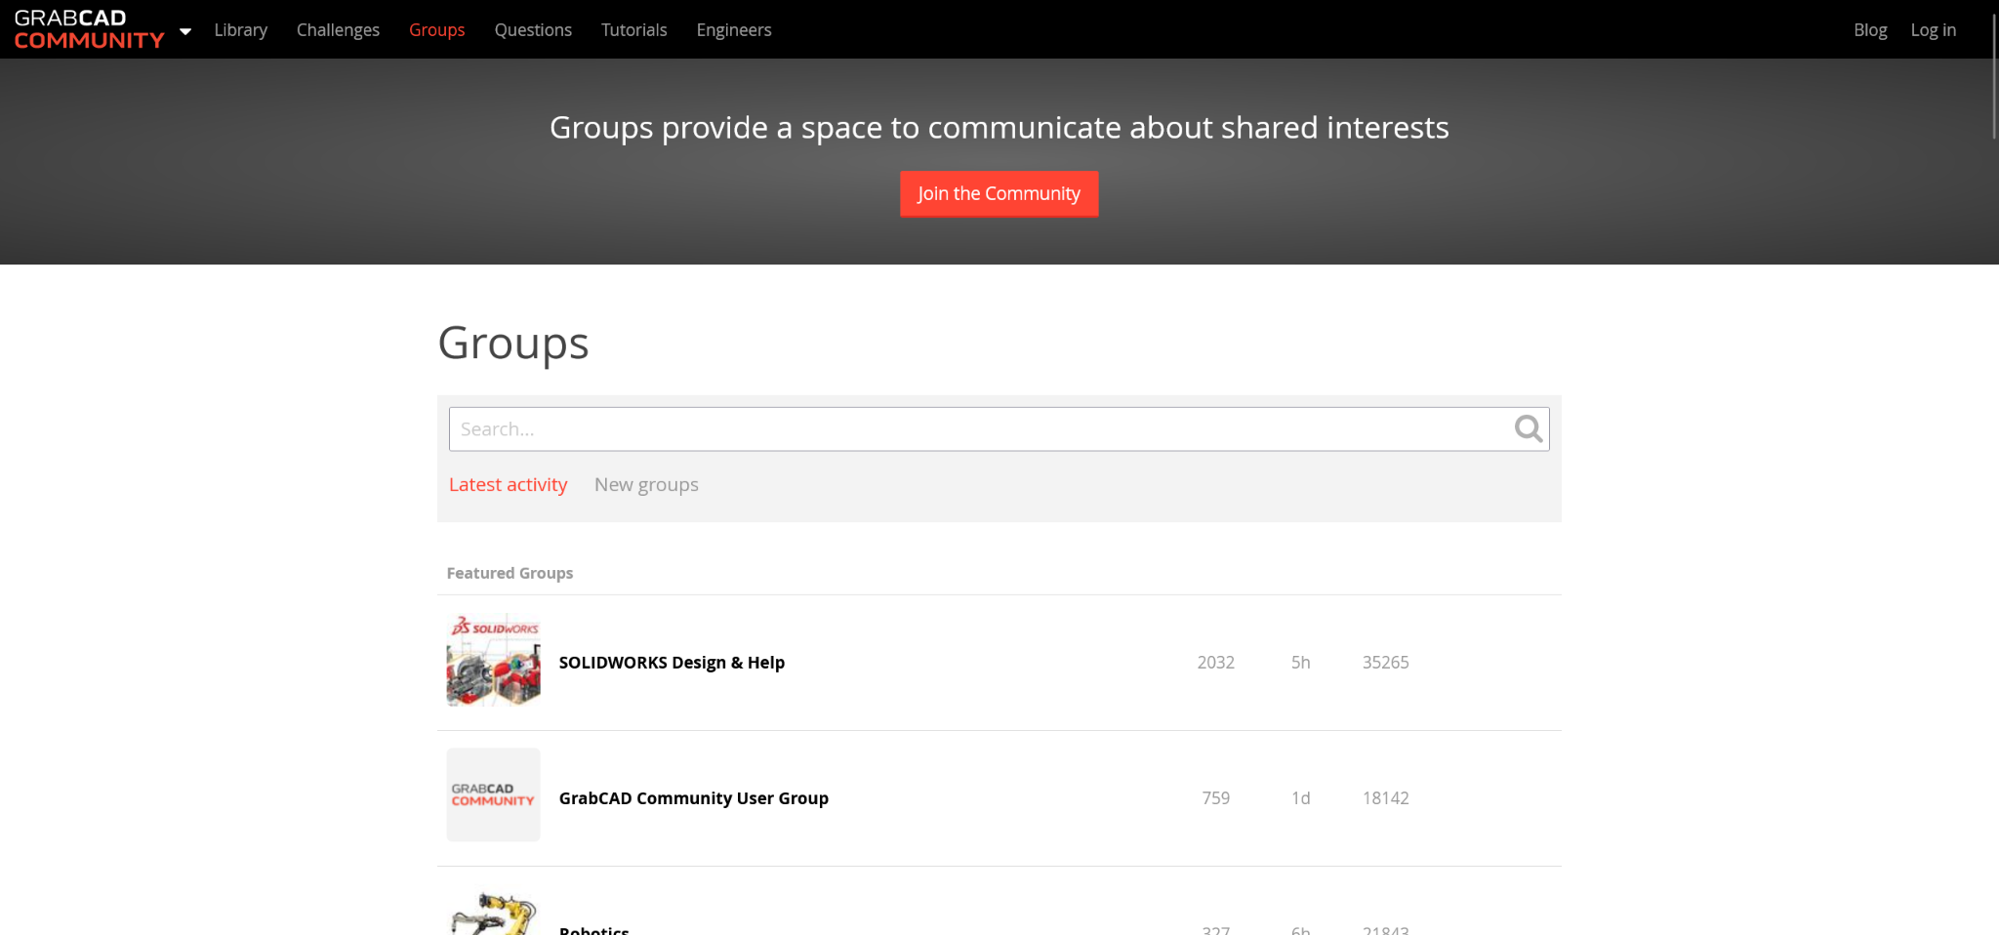Open the Questions section
This screenshot has height=935, width=1999.
[x=533, y=30]
